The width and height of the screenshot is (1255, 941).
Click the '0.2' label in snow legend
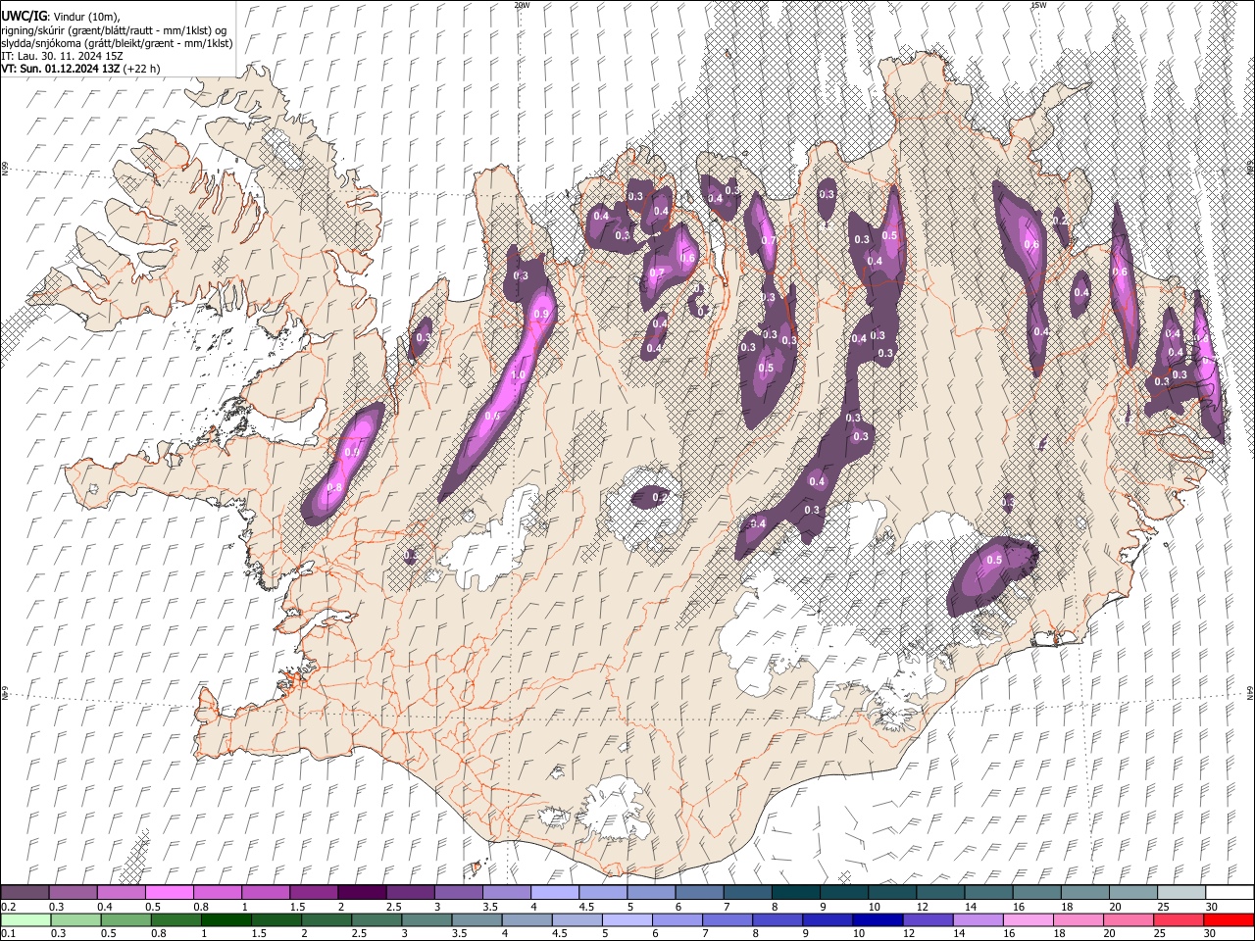[x=8, y=907]
